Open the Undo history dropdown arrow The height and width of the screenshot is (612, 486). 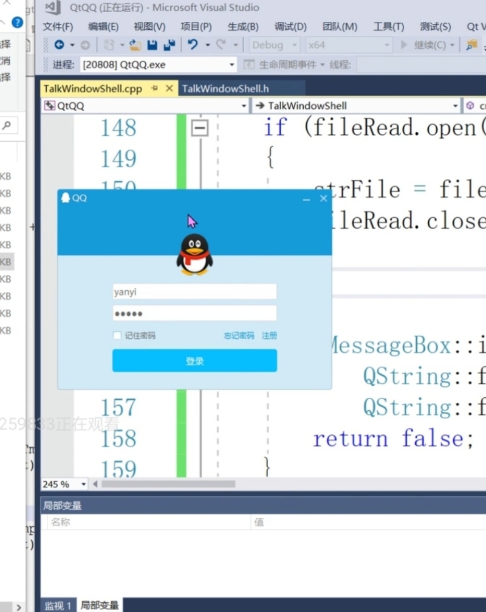point(208,45)
